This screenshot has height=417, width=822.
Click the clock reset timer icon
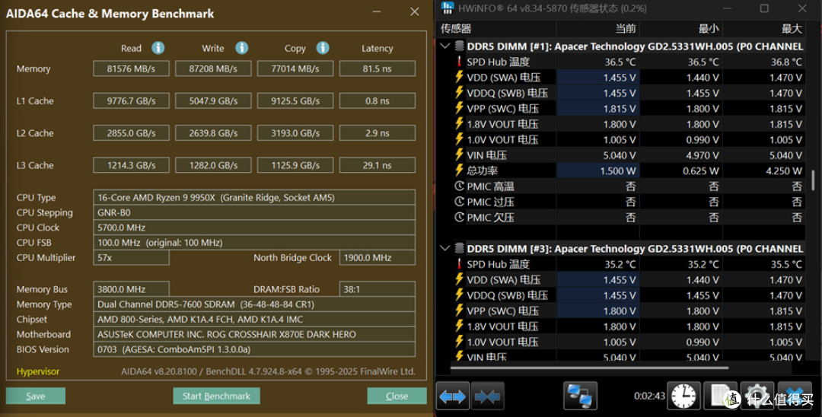click(683, 396)
